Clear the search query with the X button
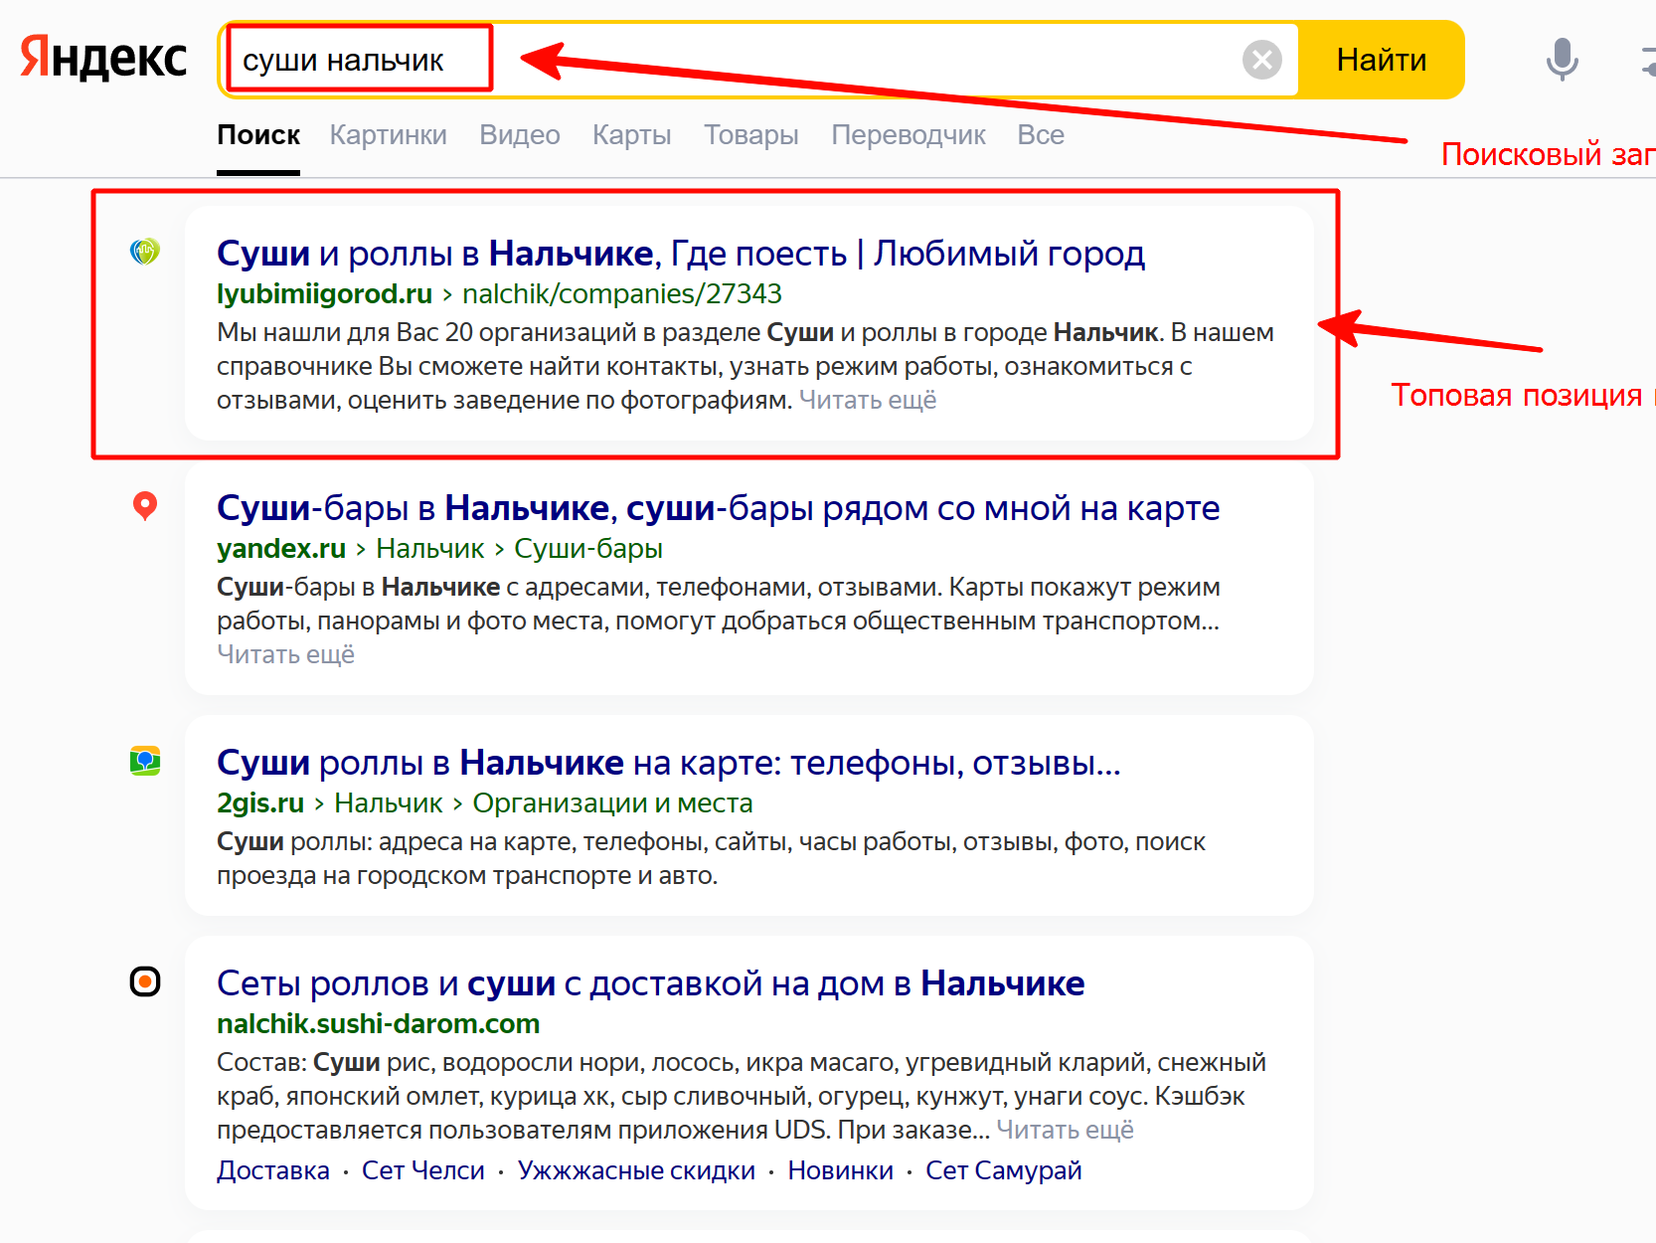The image size is (1656, 1243). coord(1262,60)
